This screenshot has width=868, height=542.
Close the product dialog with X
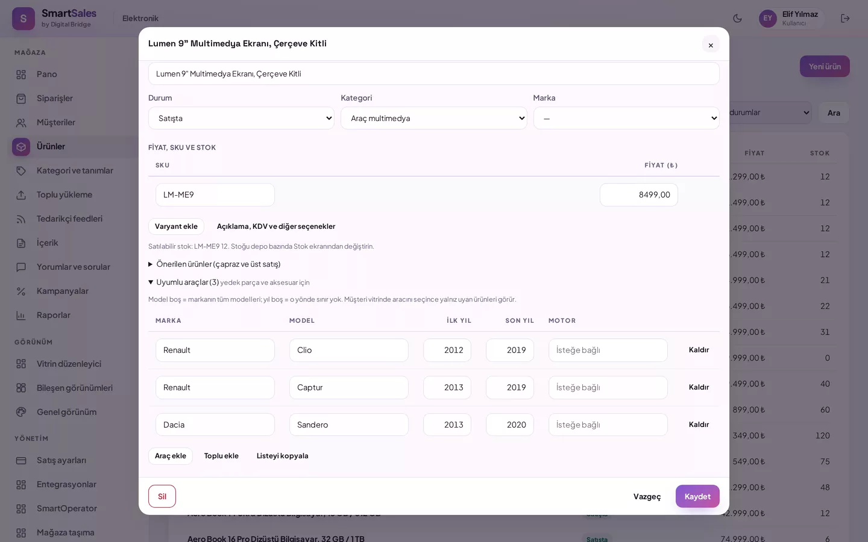[711, 45]
